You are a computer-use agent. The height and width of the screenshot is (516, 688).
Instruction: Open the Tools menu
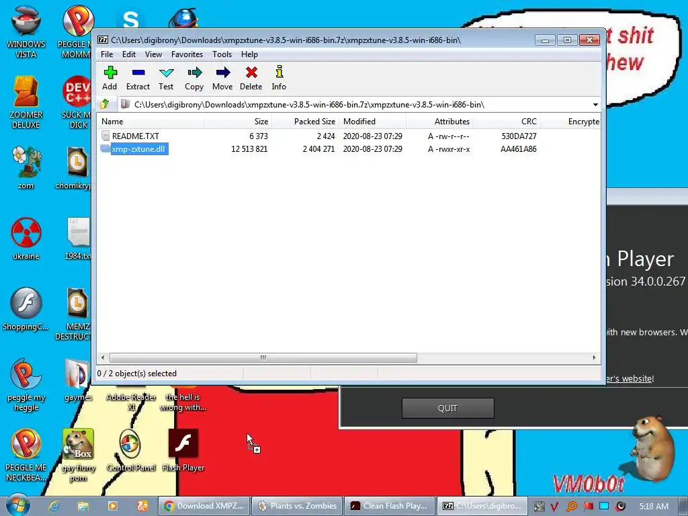pos(222,54)
